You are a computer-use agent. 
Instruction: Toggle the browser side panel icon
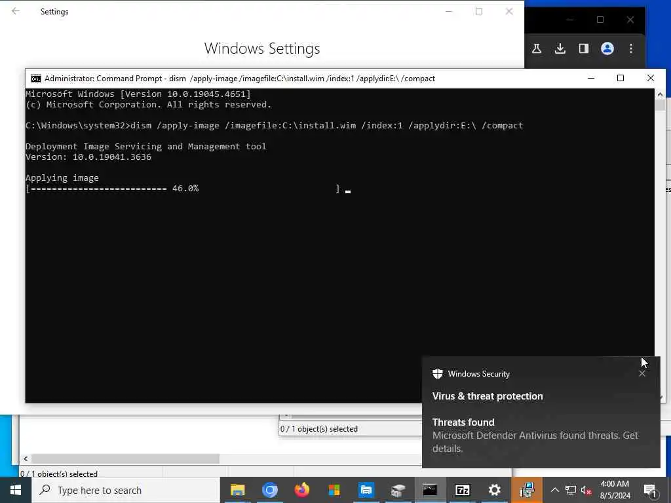click(584, 48)
